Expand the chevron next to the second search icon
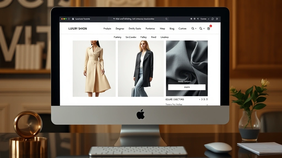This screenshot has width=282, height=158. point(204,28)
